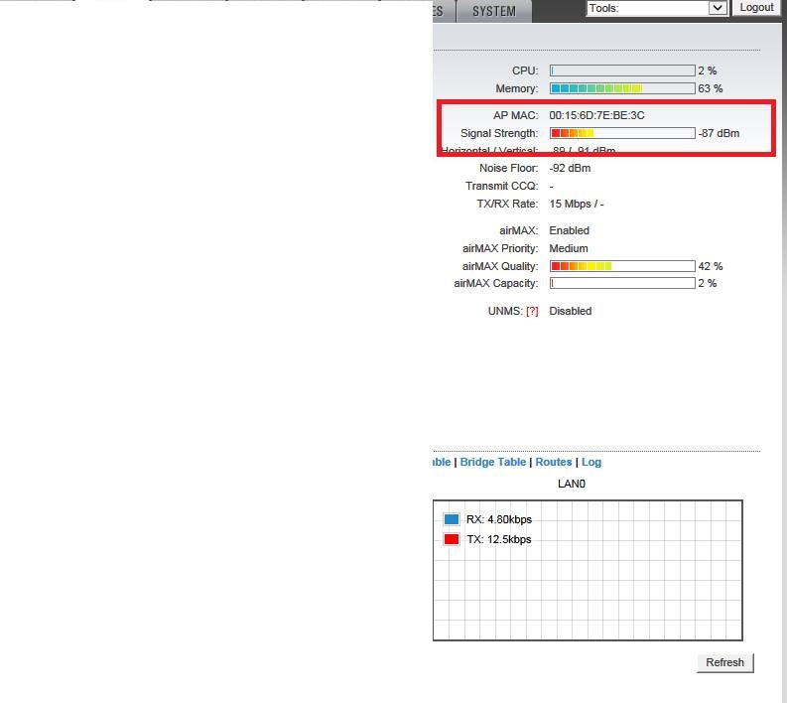Open the SYSTEM tab
Screen dimensions: 787x703
(493, 12)
